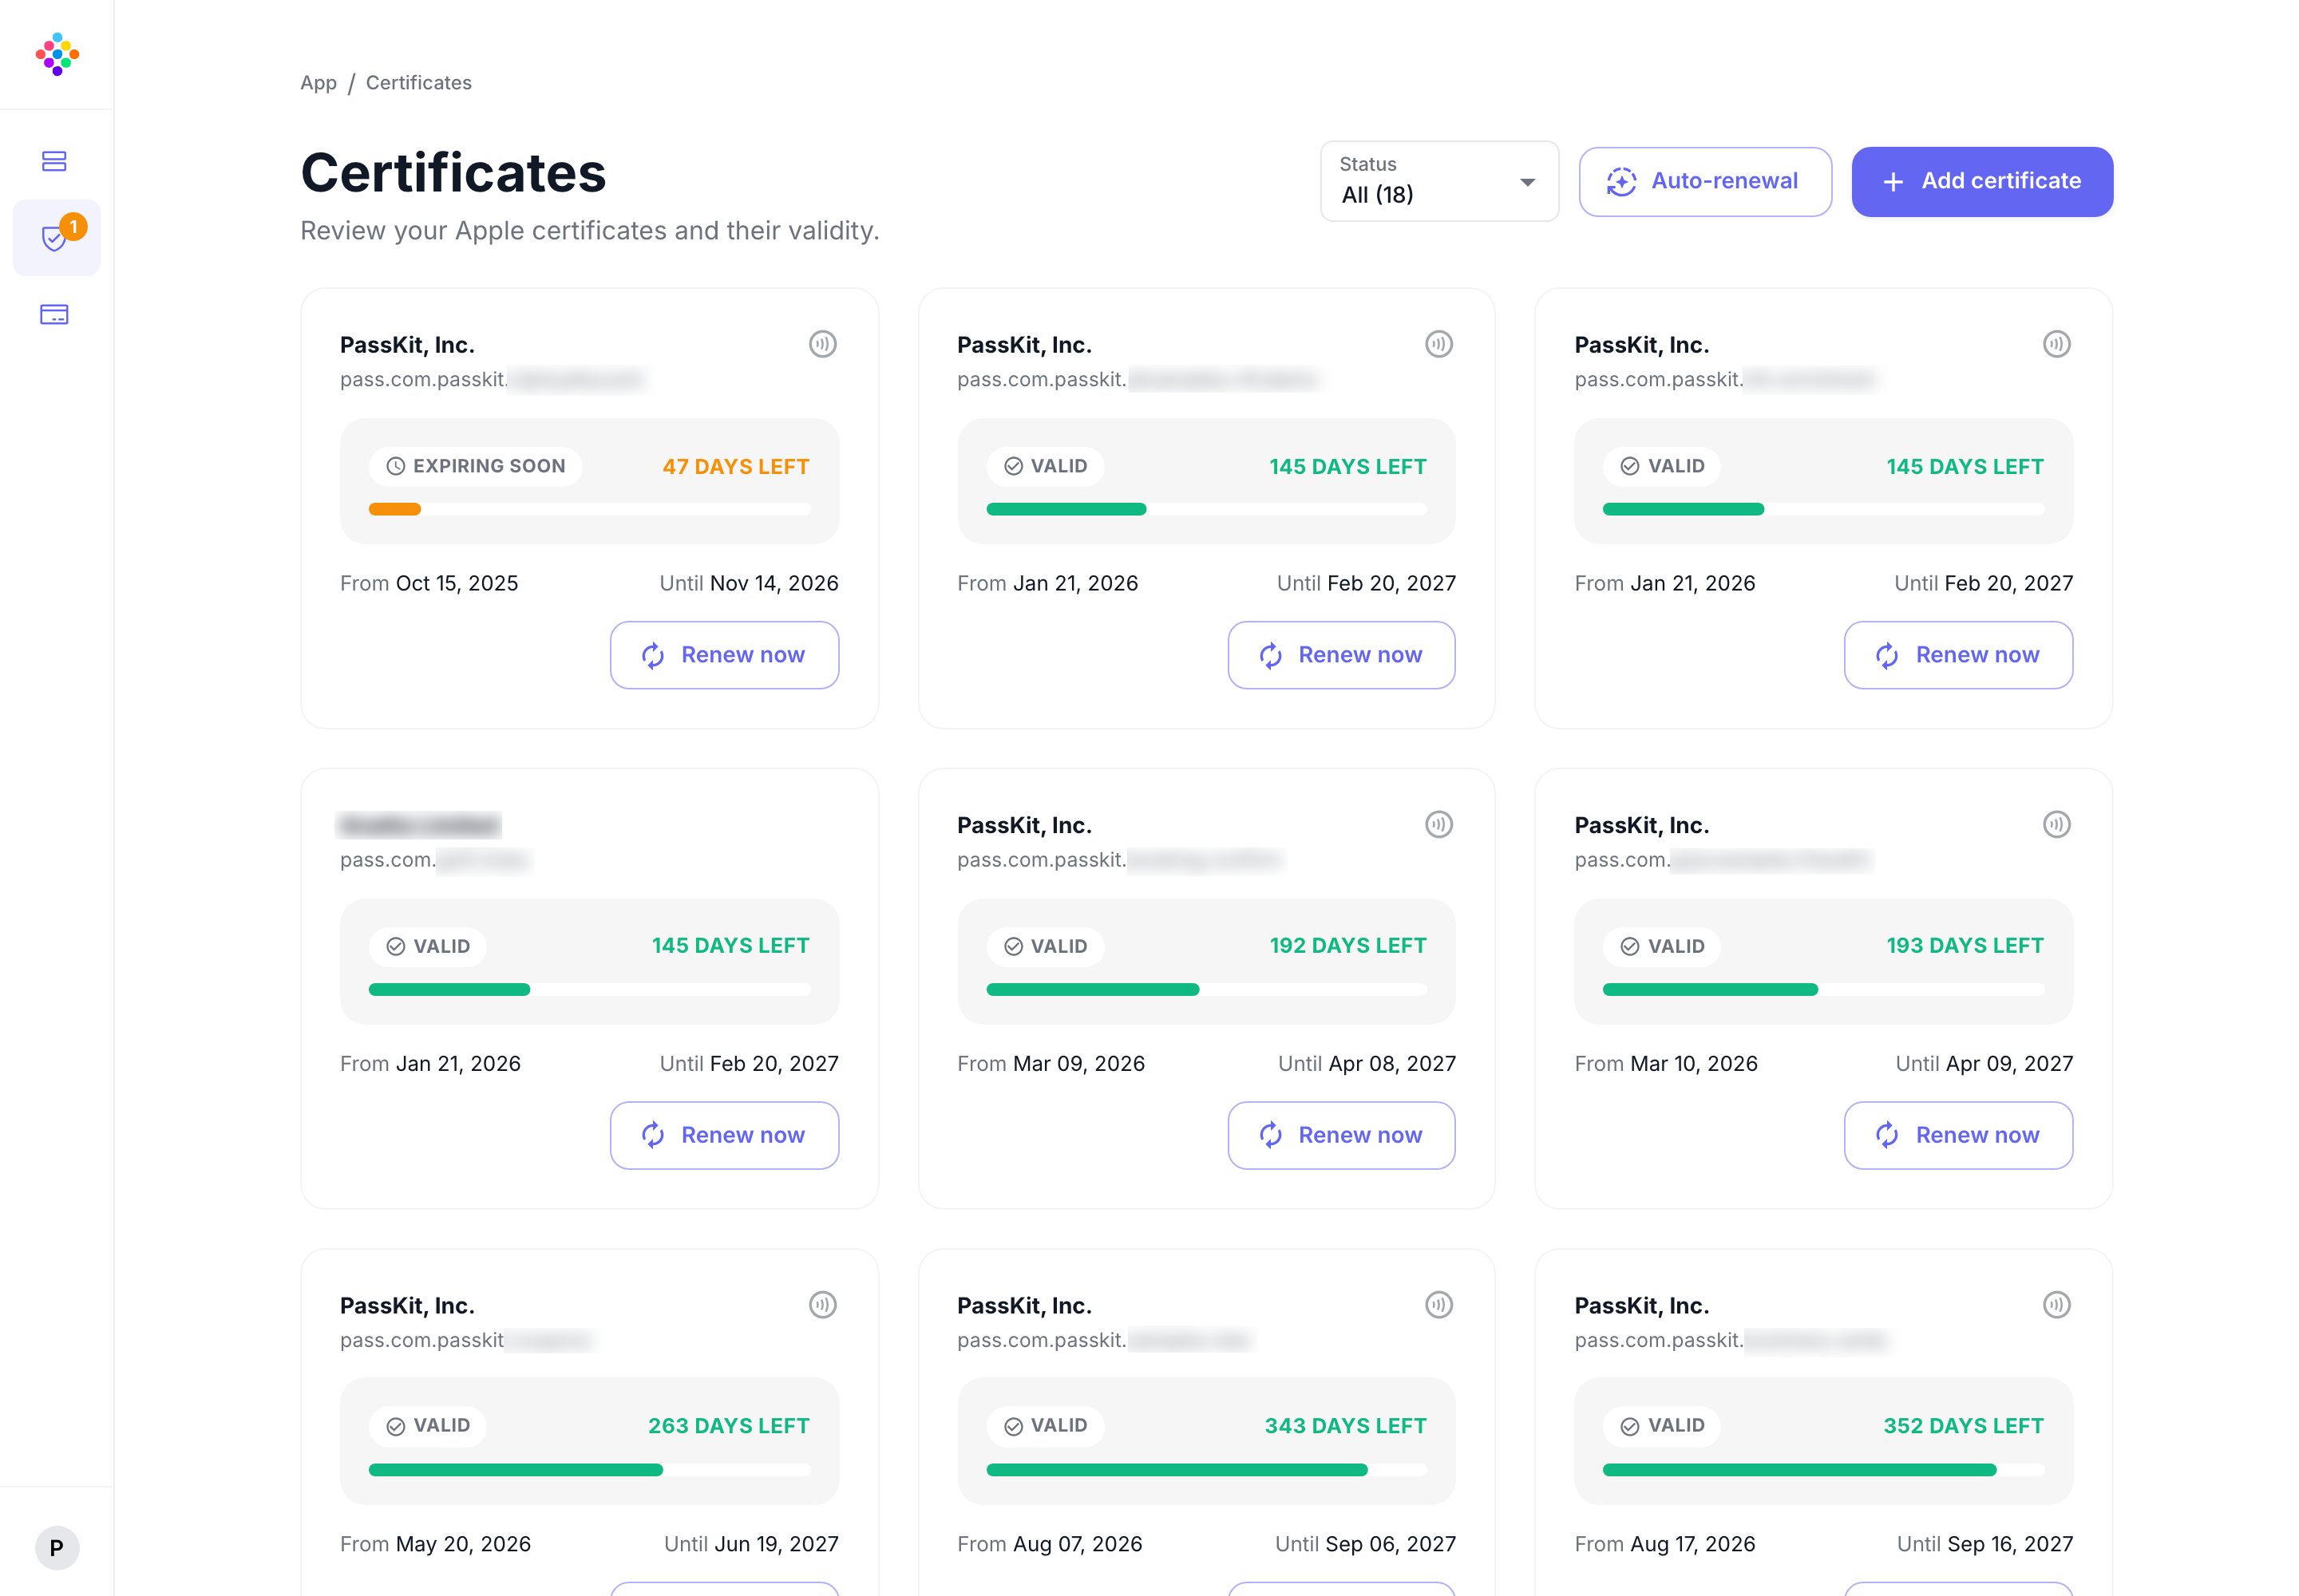Click the "Until Nov 14, 2026" date
Image resolution: width=2299 pixels, height=1596 pixels.
pyautogui.click(x=748, y=583)
